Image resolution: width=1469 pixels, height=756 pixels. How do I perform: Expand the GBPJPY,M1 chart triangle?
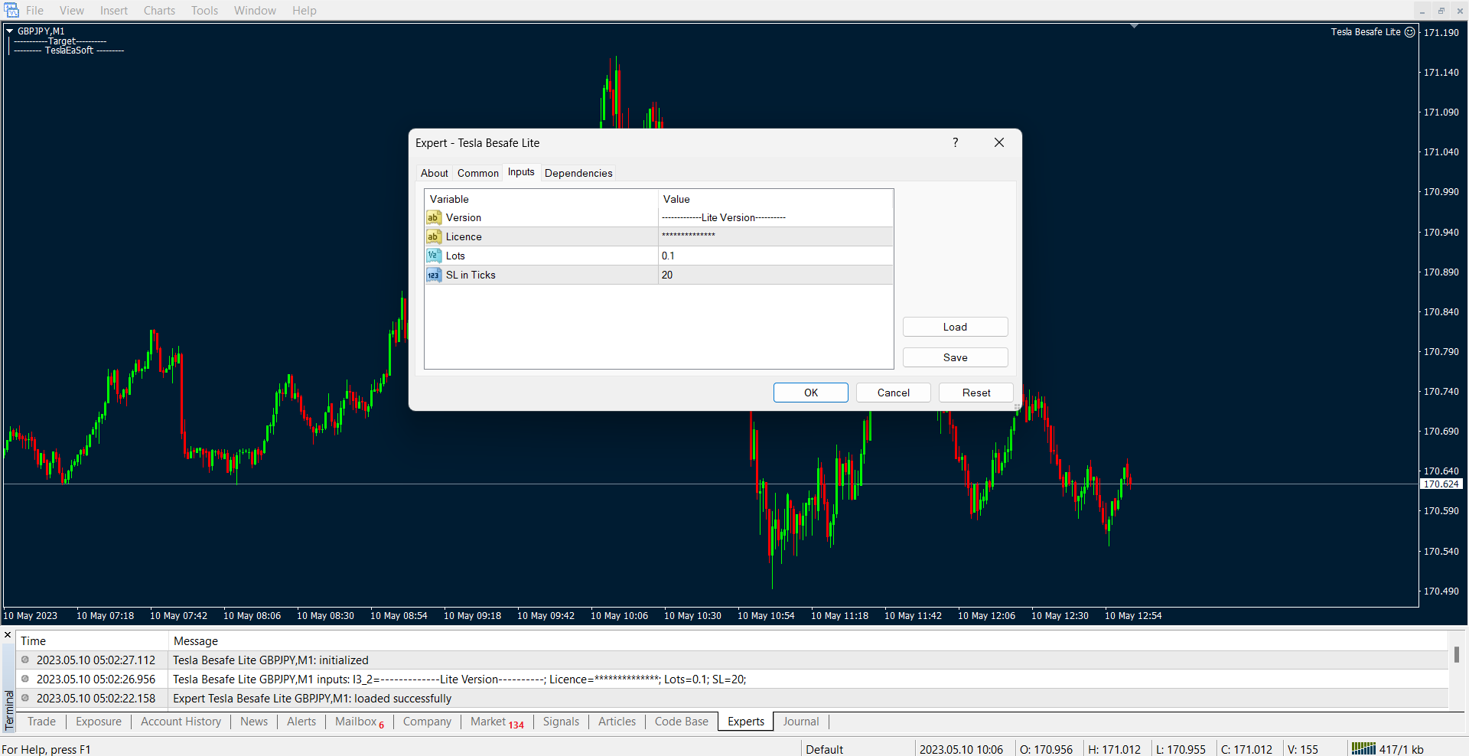coord(10,31)
